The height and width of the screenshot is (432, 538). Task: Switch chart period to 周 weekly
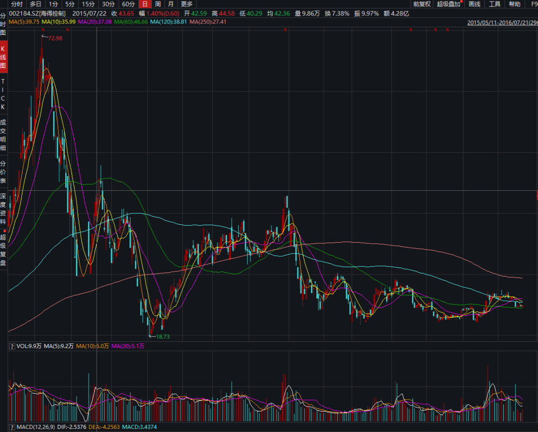tap(157, 4)
